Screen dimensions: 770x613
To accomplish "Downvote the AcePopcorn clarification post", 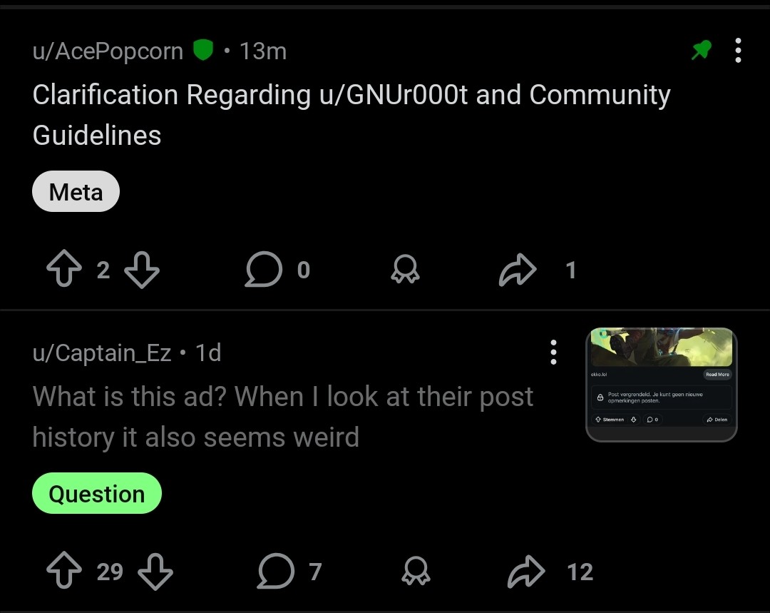I will click(x=141, y=270).
